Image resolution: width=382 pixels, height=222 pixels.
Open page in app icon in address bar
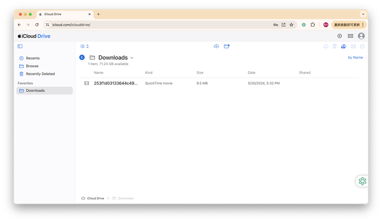pyautogui.click(x=283, y=24)
